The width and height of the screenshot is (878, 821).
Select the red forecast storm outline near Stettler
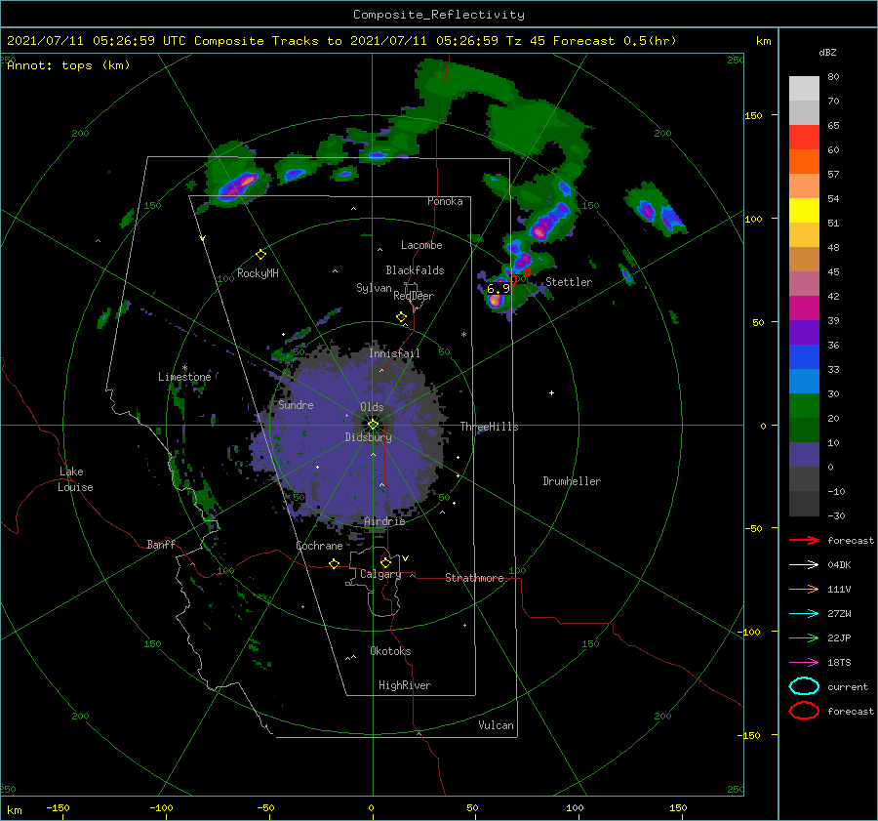click(x=527, y=272)
